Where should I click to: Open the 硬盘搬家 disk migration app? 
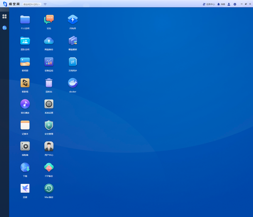[x=73, y=40]
